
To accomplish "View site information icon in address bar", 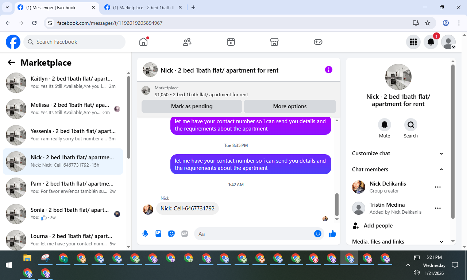I will 50,23.
